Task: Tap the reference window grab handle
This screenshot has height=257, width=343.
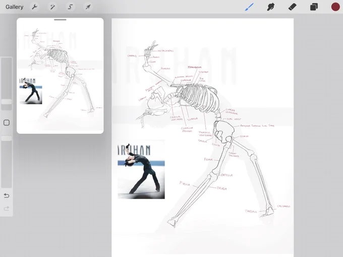Action: (60, 20)
